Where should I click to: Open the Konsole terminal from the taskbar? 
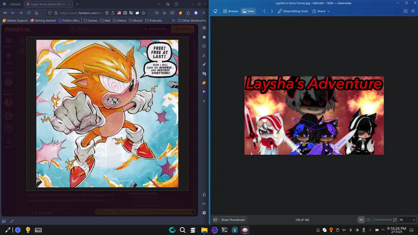coord(224,230)
